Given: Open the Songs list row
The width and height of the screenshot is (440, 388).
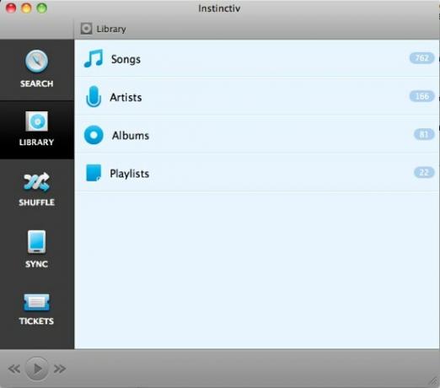Looking at the screenshot, I should point(257,58).
